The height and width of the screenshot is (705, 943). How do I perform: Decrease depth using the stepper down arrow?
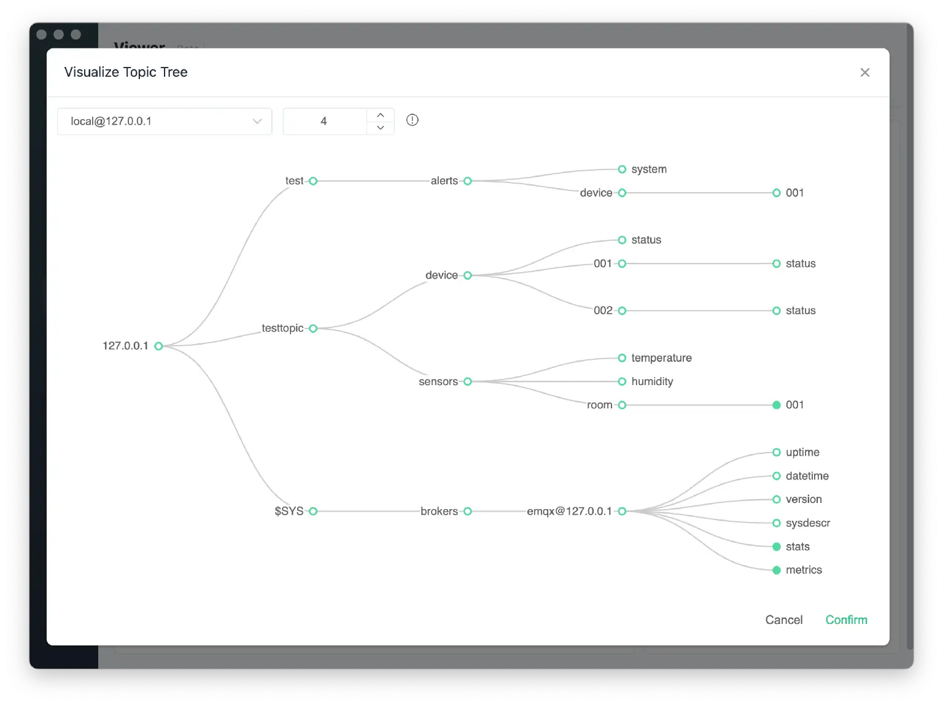pos(381,128)
